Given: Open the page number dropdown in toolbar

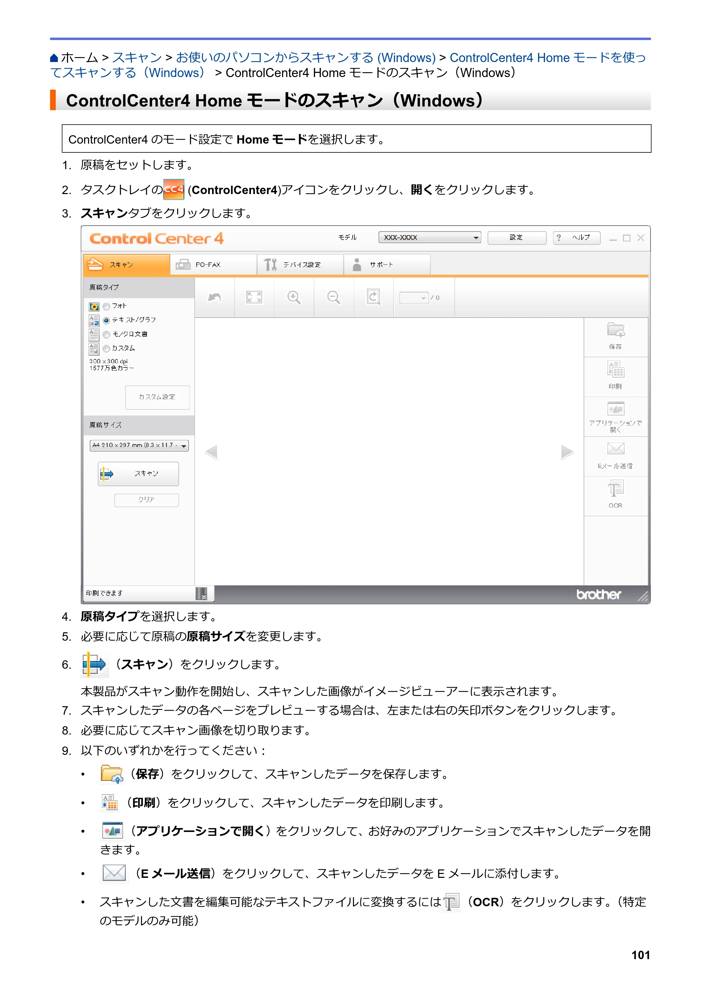Looking at the screenshot, I should pos(414,297).
